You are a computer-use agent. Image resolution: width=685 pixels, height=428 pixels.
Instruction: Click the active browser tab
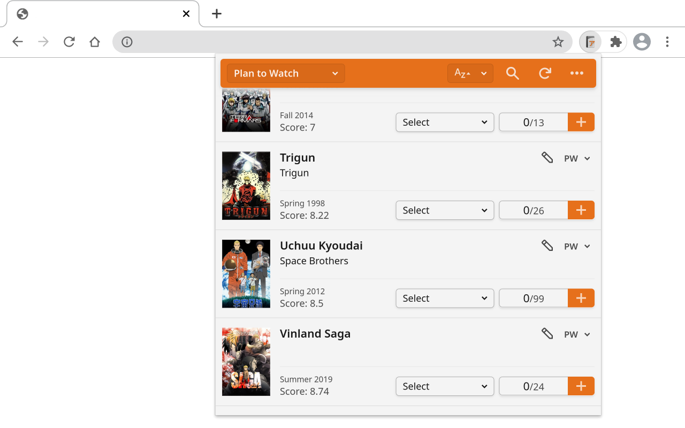[96, 13]
